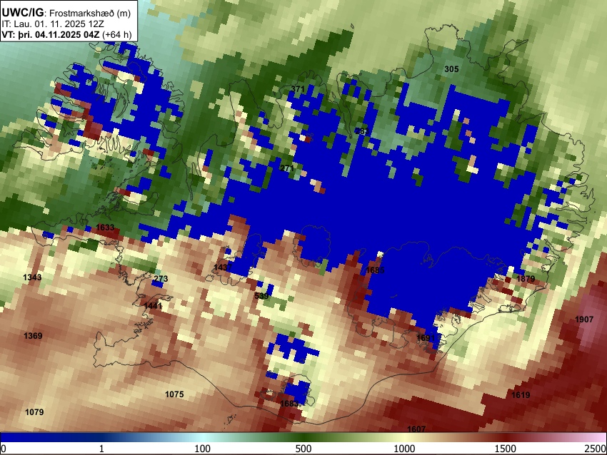Click the colorbar tick label 1000
This screenshot has width=607, height=455.
click(x=404, y=449)
